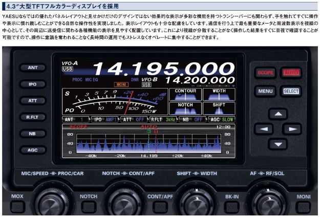Click the VFO-A label
Viewport: 321px width, 218px height.
(x=70, y=63)
